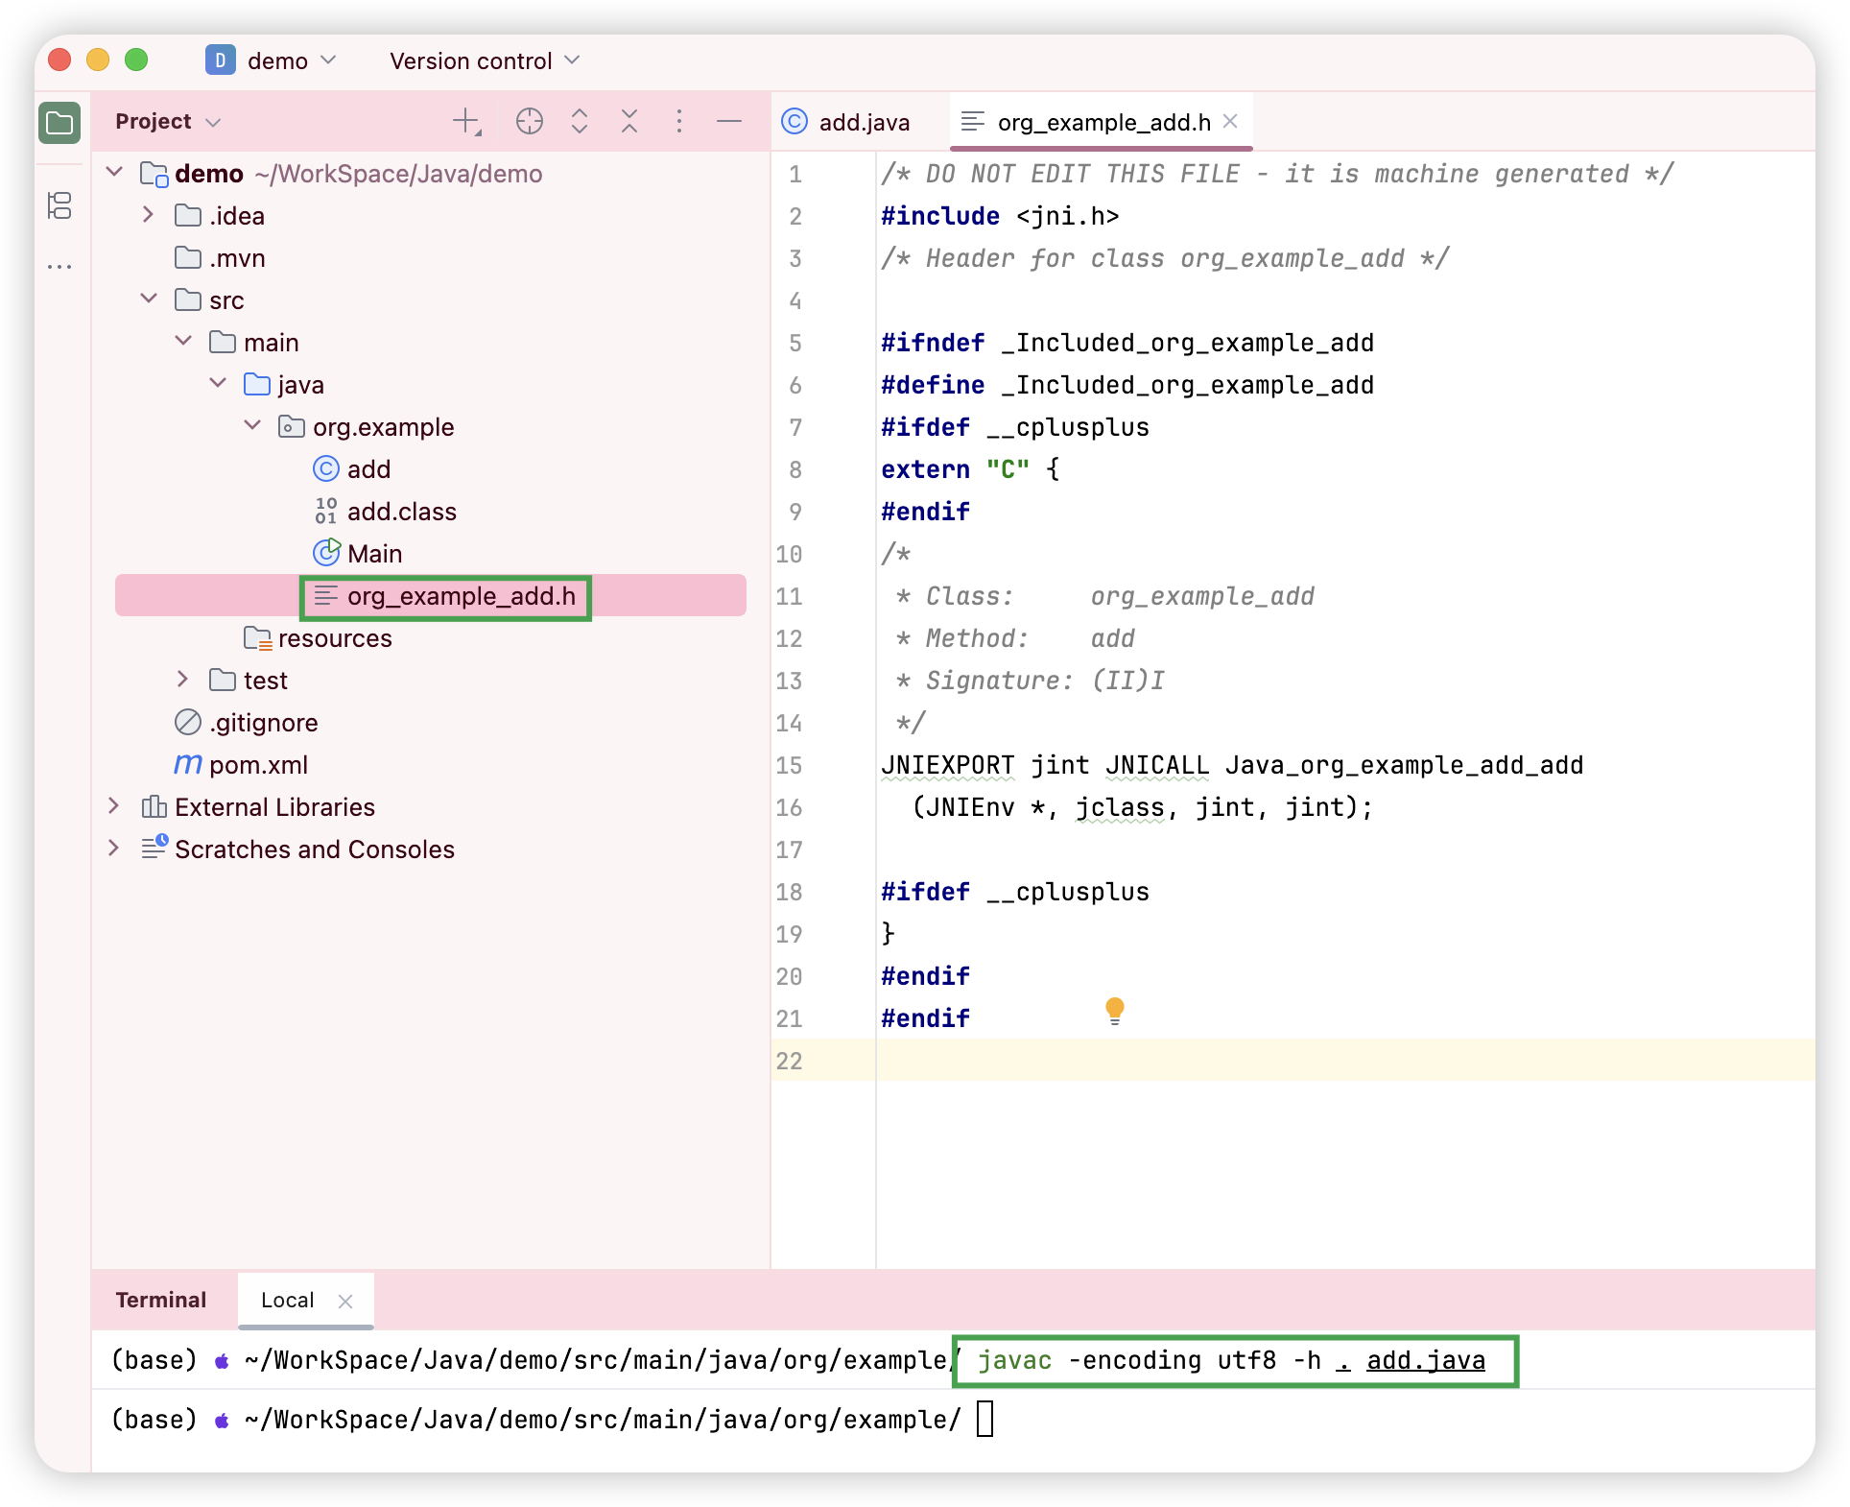This screenshot has width=1850, height=1507.
Task: Select pom.xml in project tree
Action: (x=258, y=765)
